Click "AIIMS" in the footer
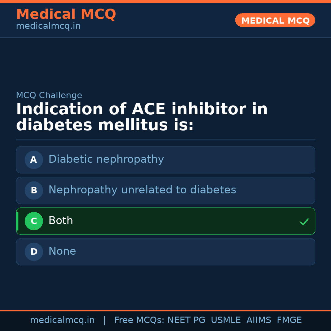 258,320
